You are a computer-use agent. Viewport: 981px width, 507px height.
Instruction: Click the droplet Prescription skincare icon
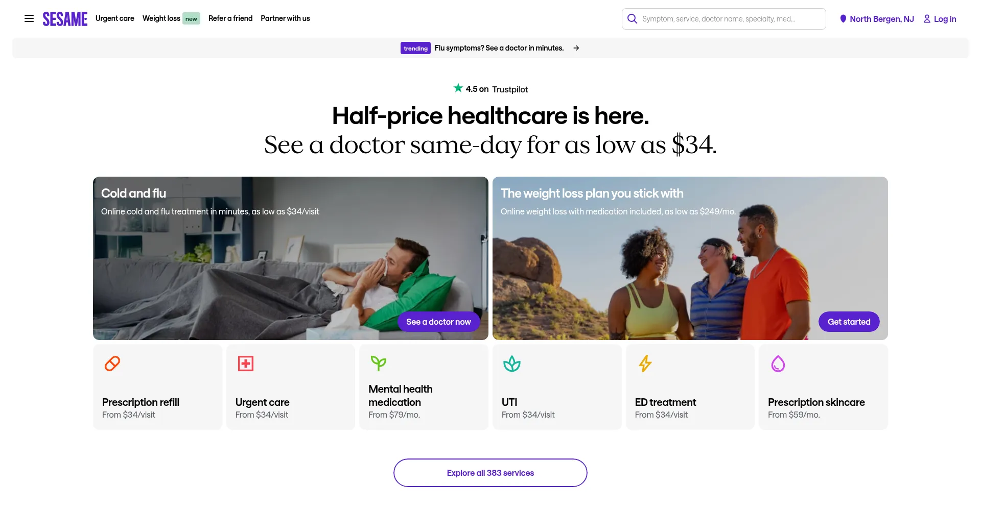tap(778, 364)
